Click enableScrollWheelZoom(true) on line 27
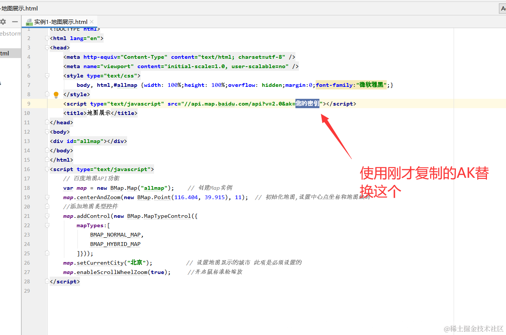 [122, 272]
